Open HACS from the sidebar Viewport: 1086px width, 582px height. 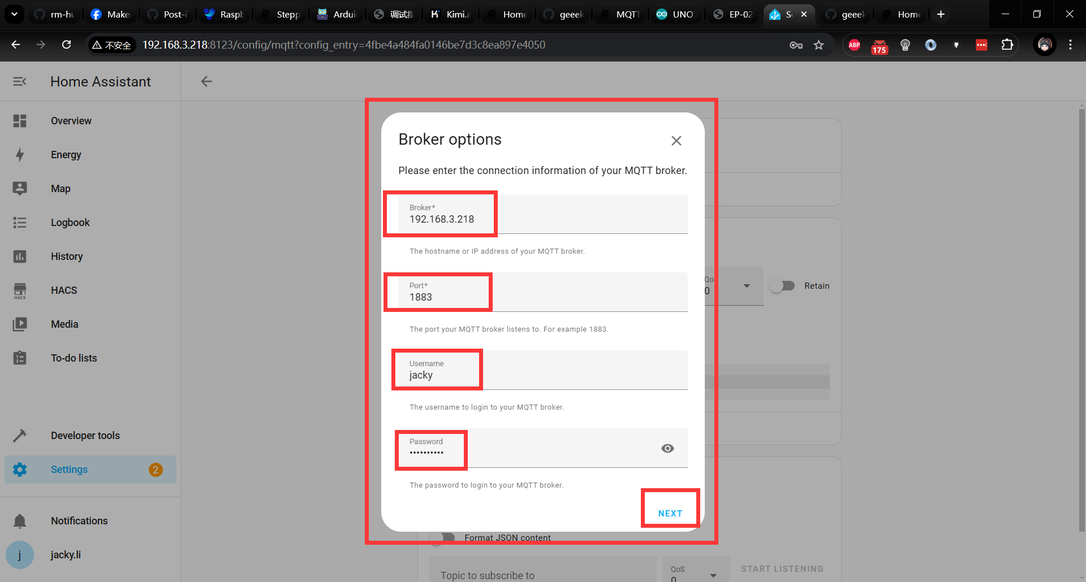point(90,290)
